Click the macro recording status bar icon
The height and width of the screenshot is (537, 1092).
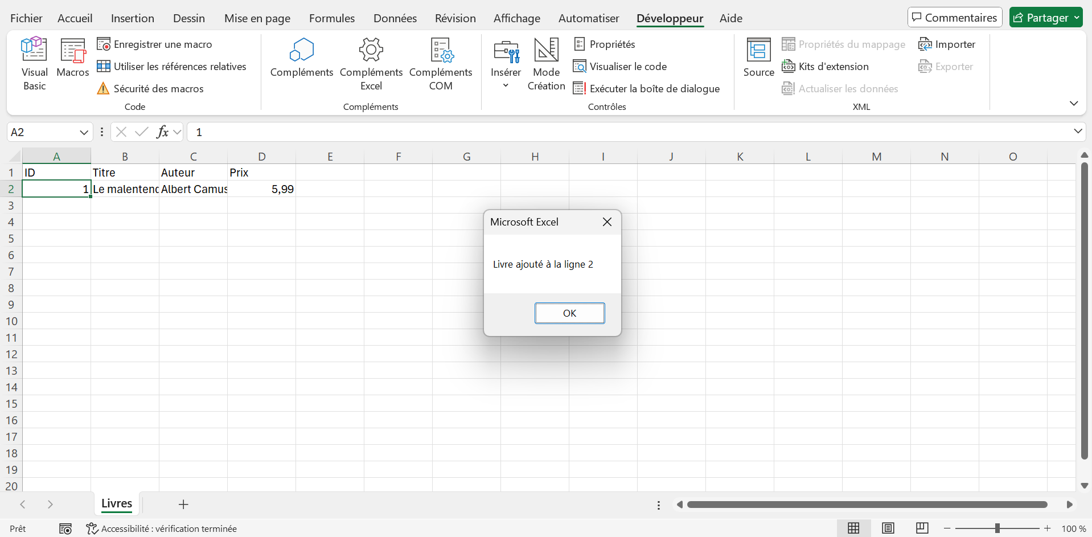(x=65, y=528)
